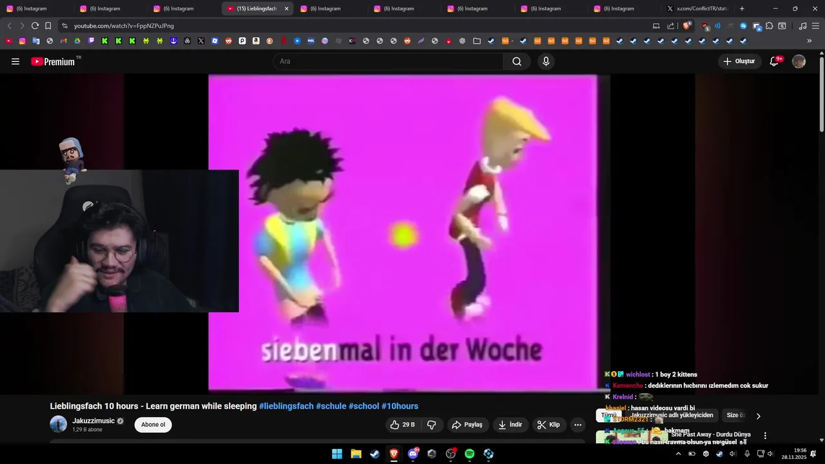Select the Jakuzzimusic adlı yükleyiciden chip
This screenshot has height=464, width=825.
coord(672,416)
